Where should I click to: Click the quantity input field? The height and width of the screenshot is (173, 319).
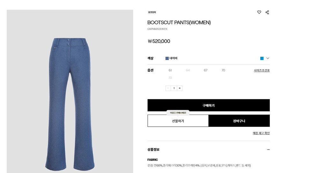pyautogui.click(x=174, y=88)
